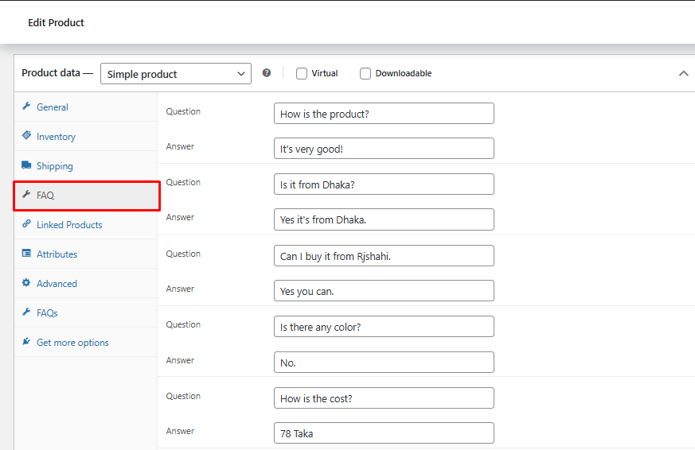The height and width of the screenshot is (450, 695).
Task: Click the Linked Products chain icon
Action: [26, 224]
